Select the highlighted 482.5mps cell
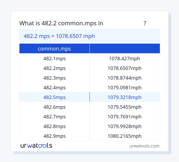Screen dimensions: 179x162 (54, 97)
